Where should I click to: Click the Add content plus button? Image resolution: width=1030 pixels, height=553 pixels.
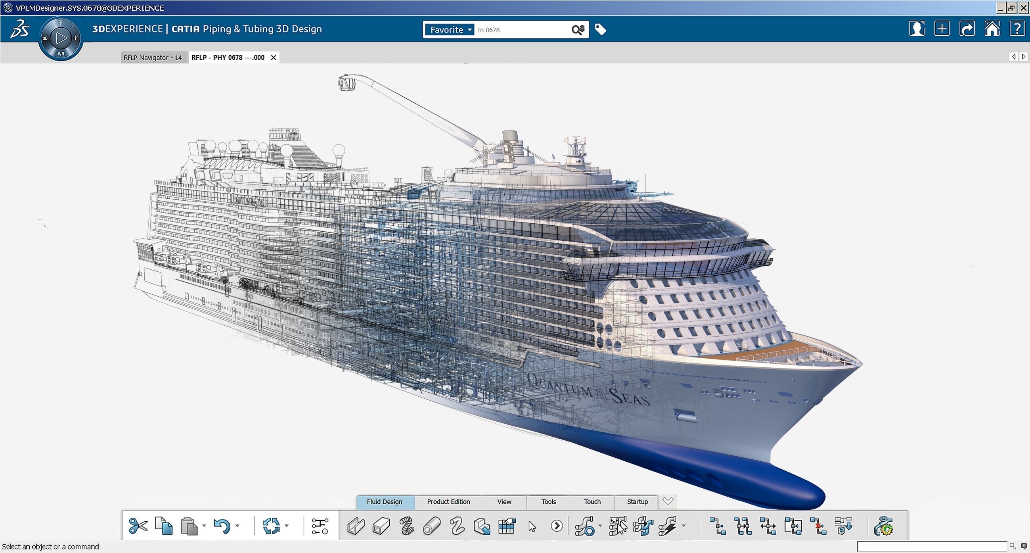[x=942, y=29]
